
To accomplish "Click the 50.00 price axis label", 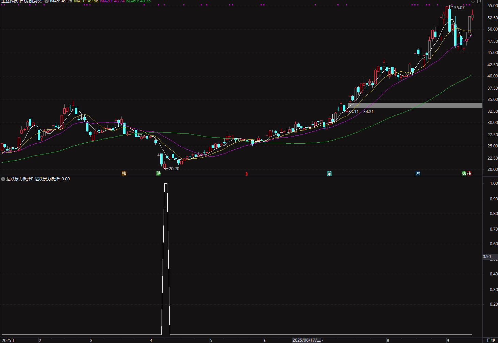I will [492, 29].
